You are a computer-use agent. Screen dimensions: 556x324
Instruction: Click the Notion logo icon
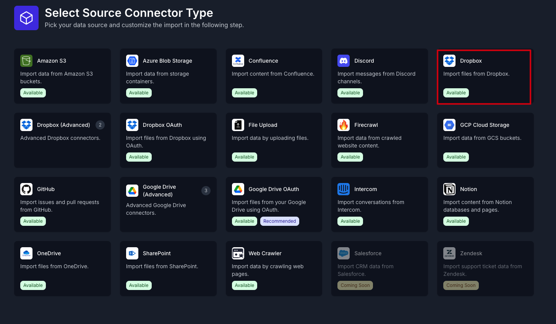(x=449, y=189)
